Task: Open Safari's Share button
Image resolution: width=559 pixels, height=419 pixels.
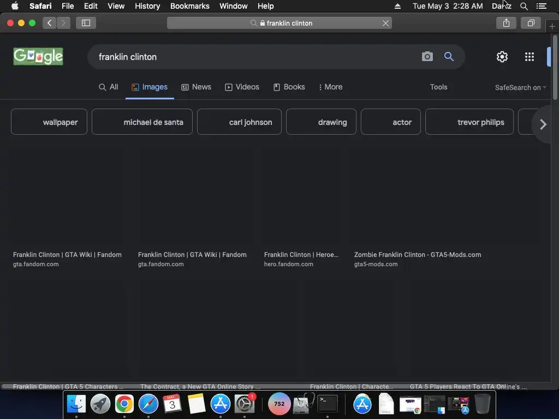Action: (506, 23)
